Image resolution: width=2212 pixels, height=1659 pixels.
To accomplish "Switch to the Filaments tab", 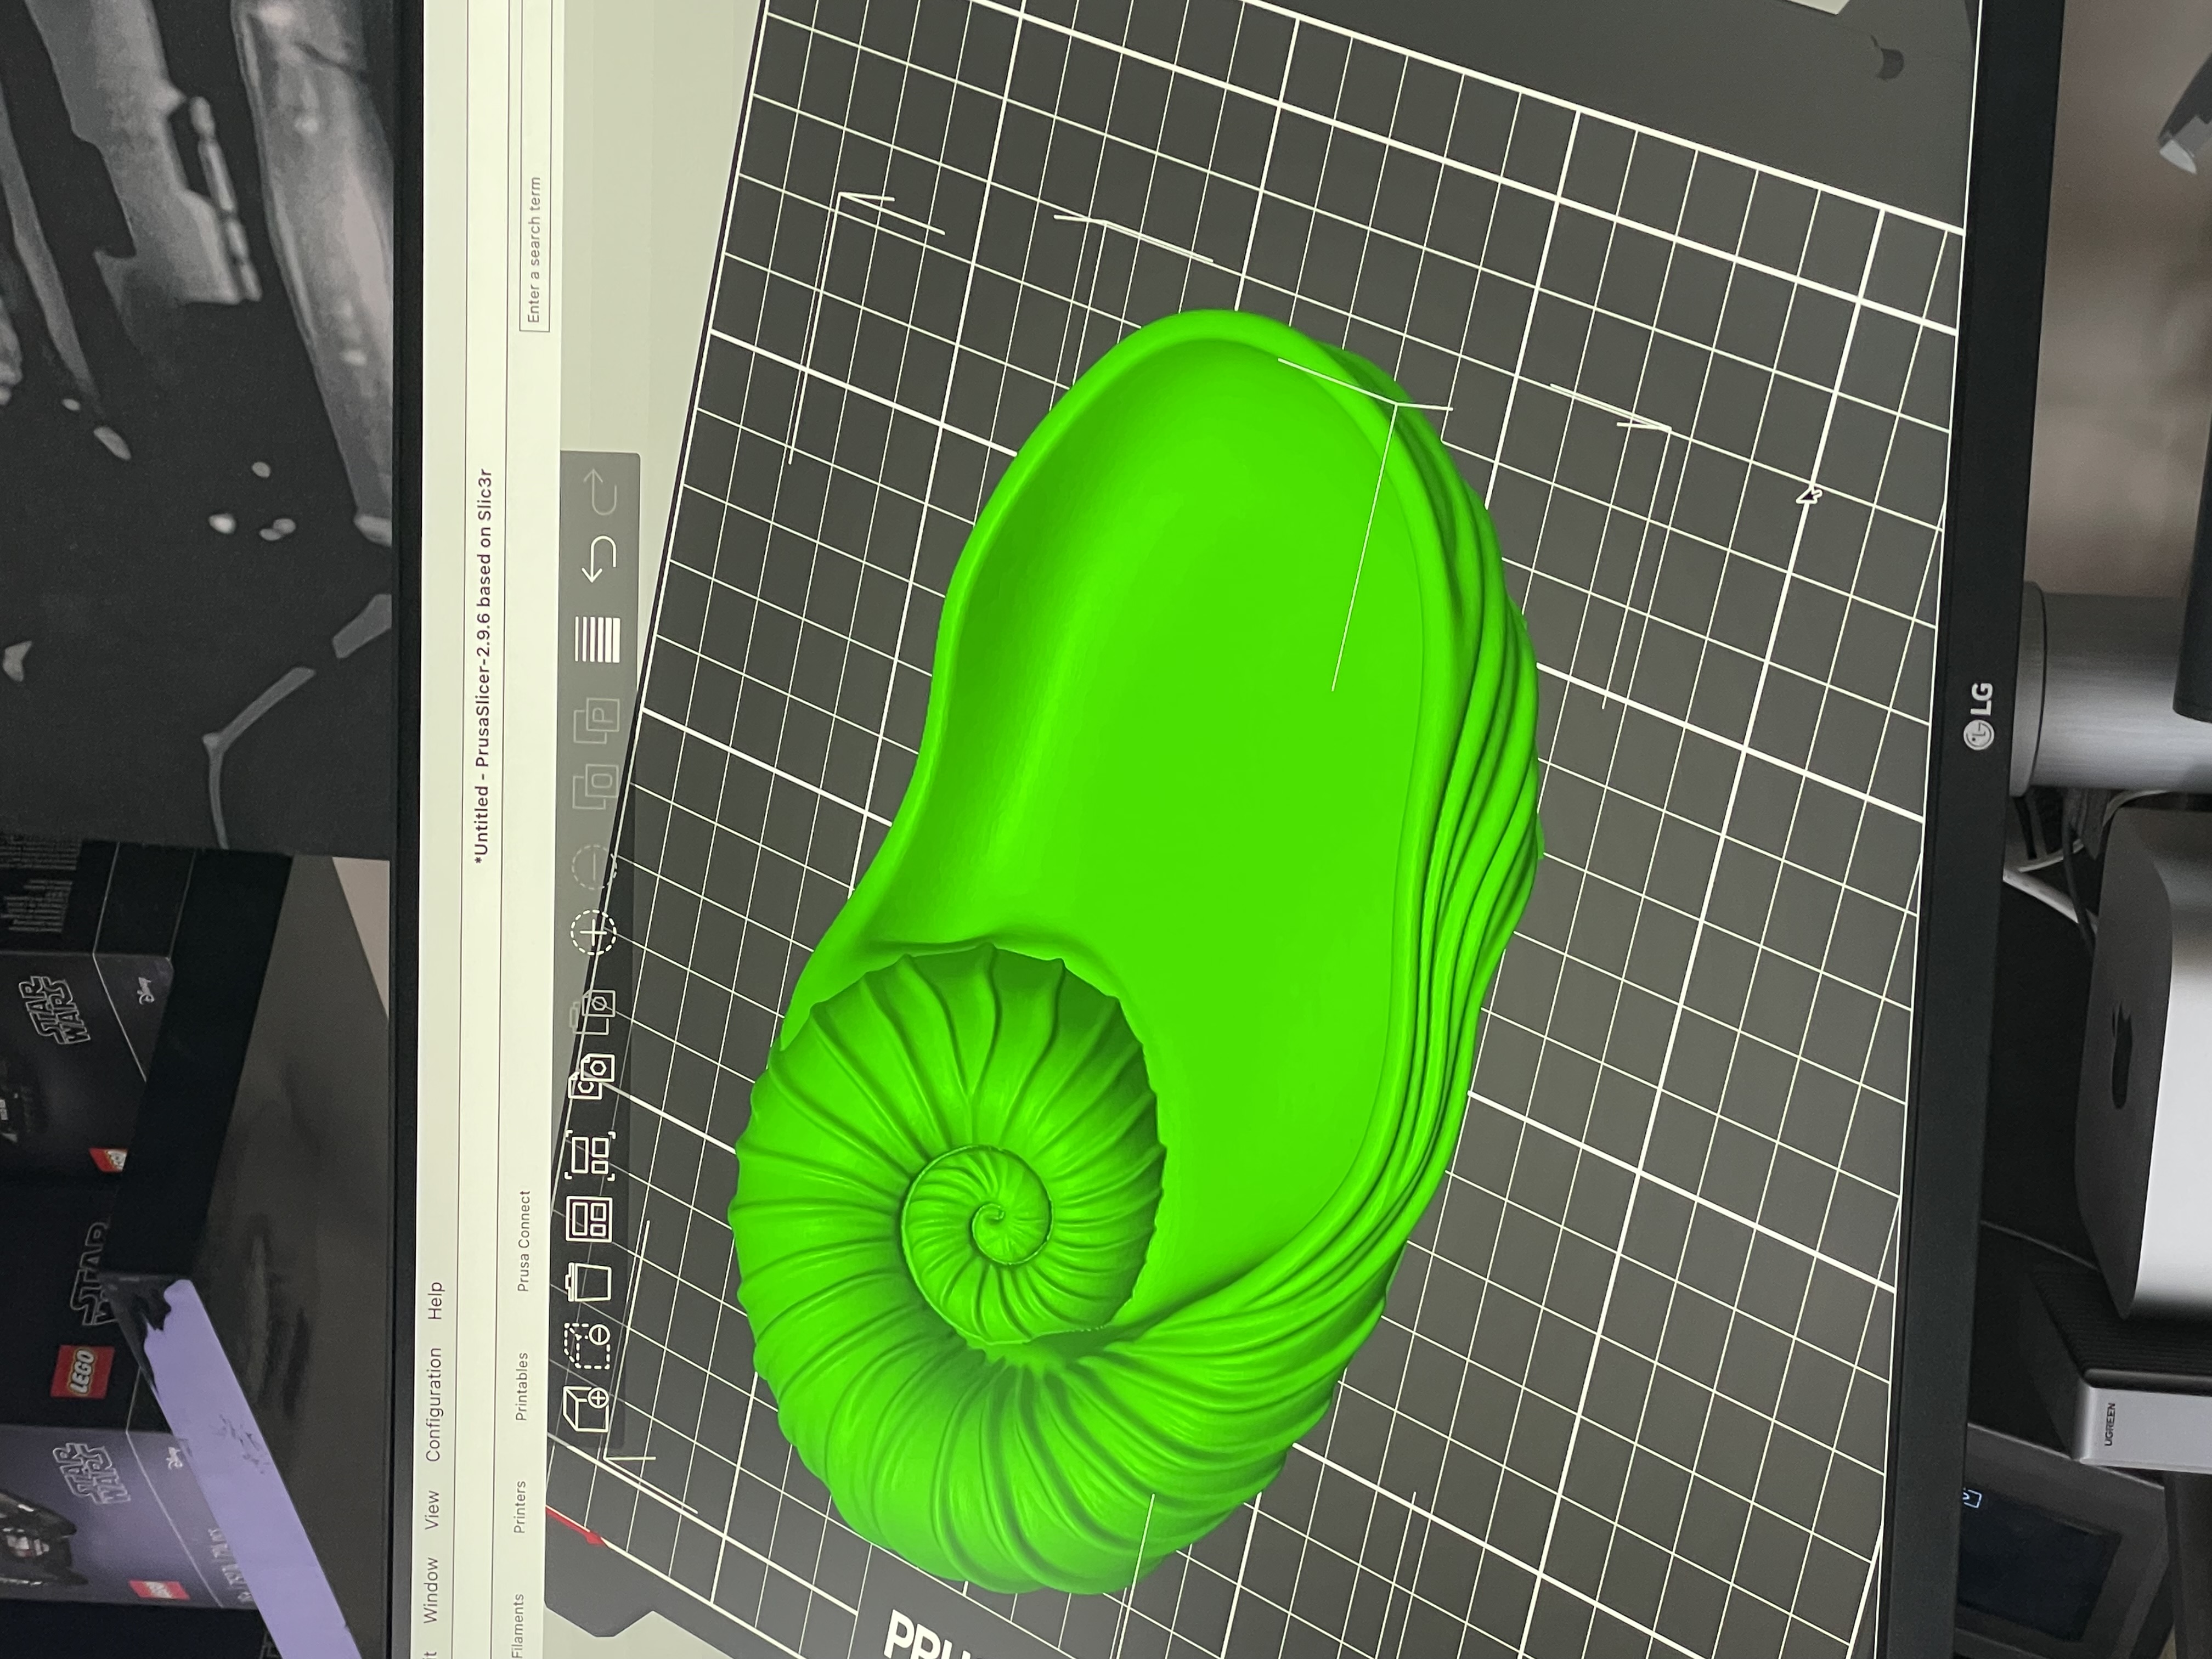I will pyautogui.click(x=518, y=1625).
